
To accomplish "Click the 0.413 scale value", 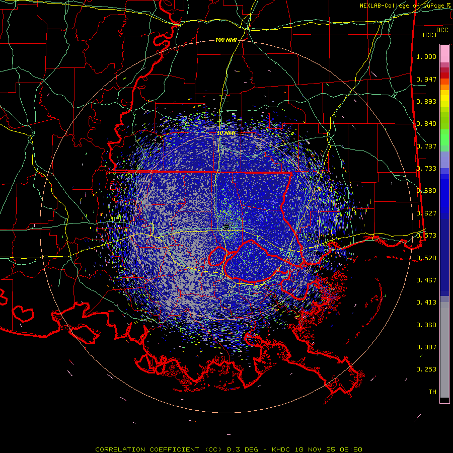I will coord(426,303).
